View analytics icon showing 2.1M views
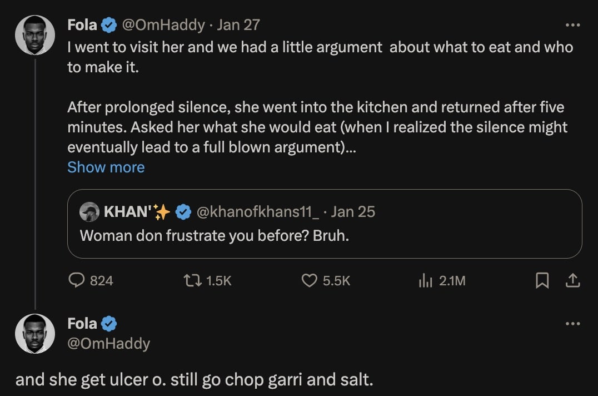Screen dimensions: 598x396 point(425,281)
